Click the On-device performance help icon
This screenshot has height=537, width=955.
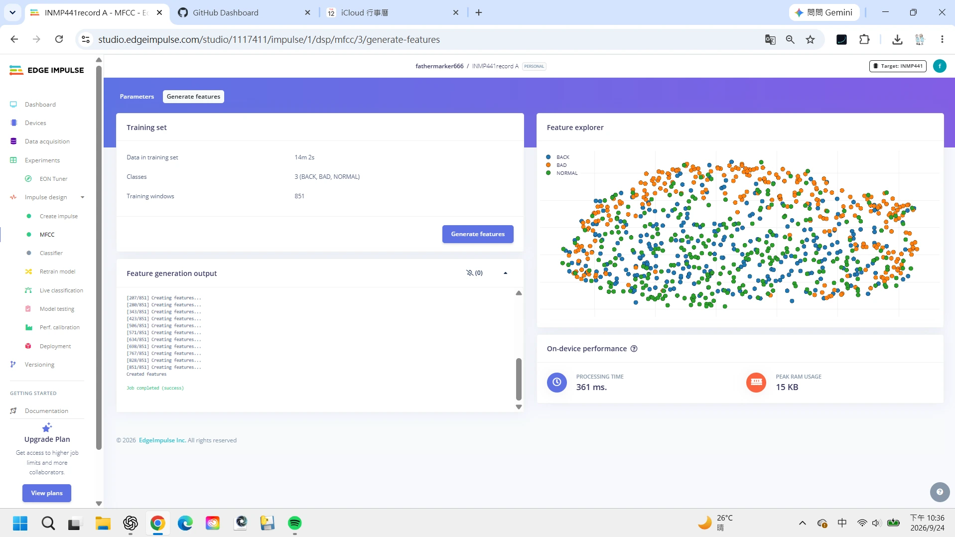[x=634, y=349]
